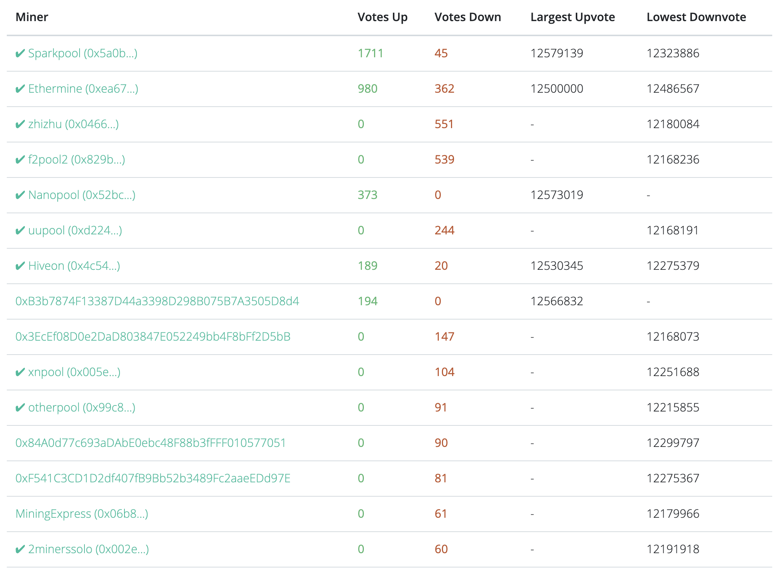Select lowest downvote 12486567
The image size is (779, 569).
coord(673,89)
